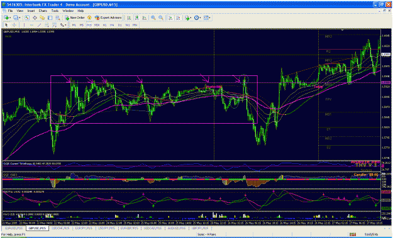
Task: Expand the Profiles dropdown
Action: (20, 18)
